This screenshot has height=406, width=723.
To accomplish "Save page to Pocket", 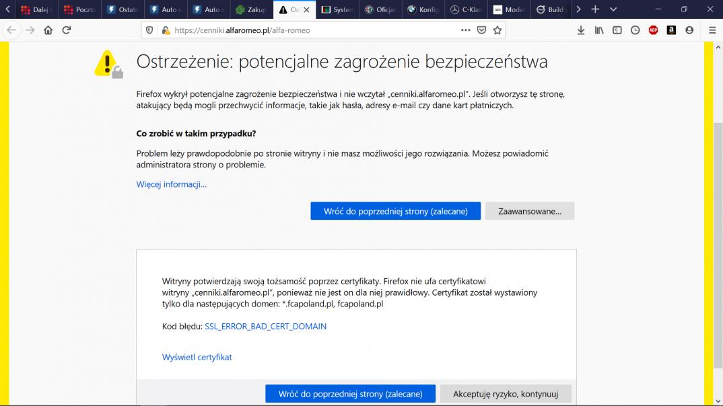I will (x=481, y=30).
